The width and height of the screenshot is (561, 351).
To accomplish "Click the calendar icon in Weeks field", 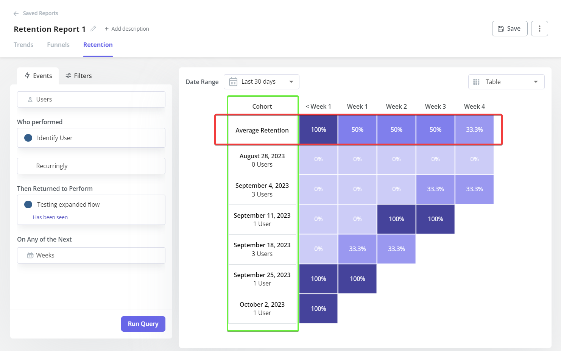I will click(30, 256).
